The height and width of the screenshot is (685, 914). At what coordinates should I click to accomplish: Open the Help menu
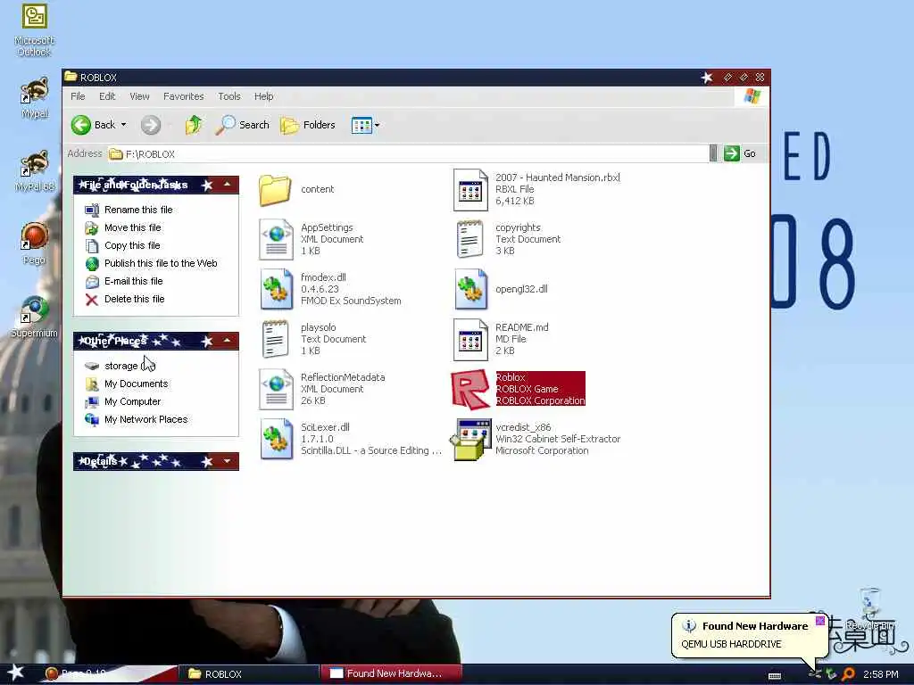(x=263, y=96)
